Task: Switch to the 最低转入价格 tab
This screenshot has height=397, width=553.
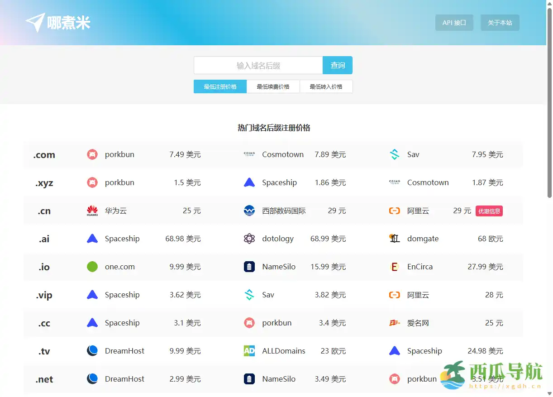Action: [x=326, y=86]
